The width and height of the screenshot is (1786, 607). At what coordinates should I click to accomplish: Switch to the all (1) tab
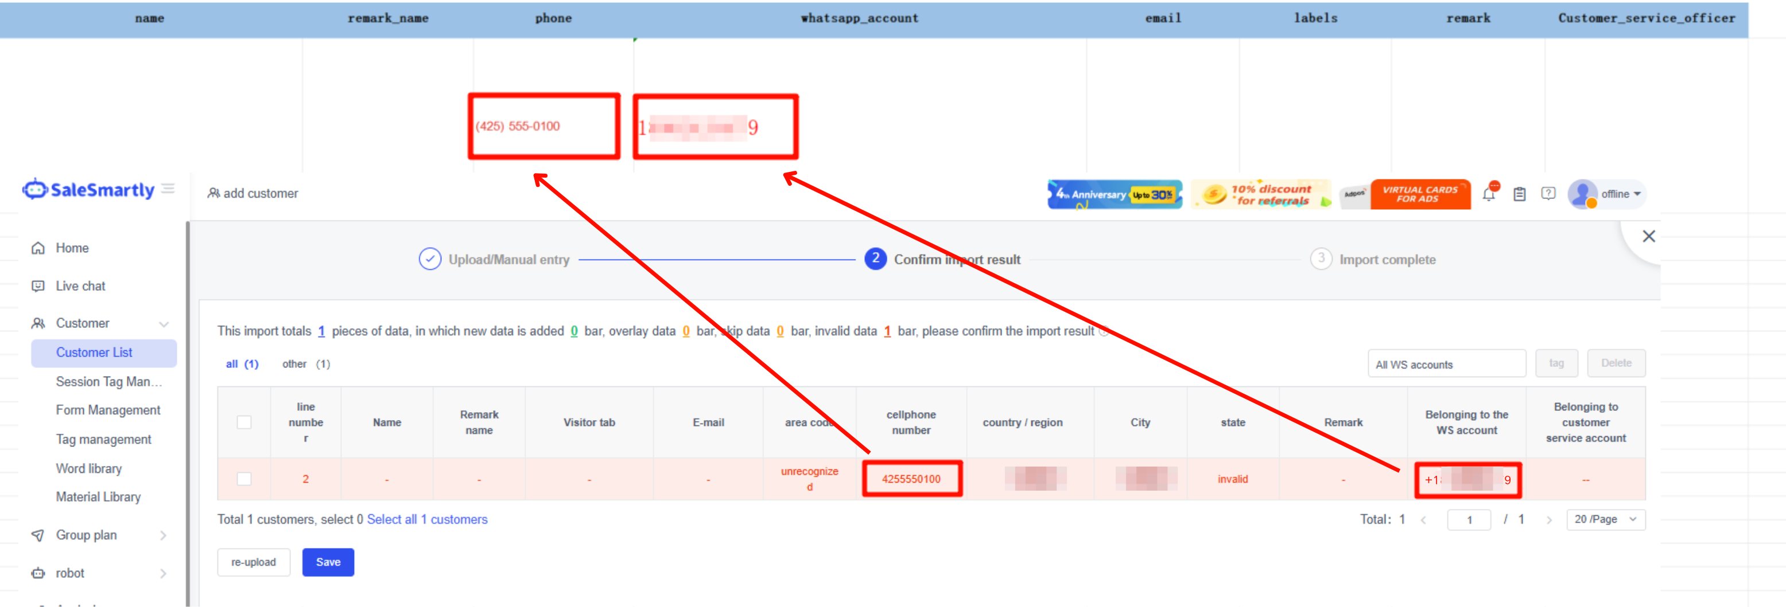pyautogui.click(x=242, y=364)
